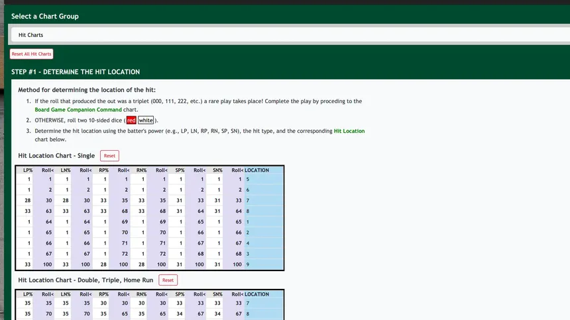Image resolution: width=570 pixels, height=320 pixels.
Task: Click RP% value 28 in Single chart location 9 row
Action: point(103,264)
